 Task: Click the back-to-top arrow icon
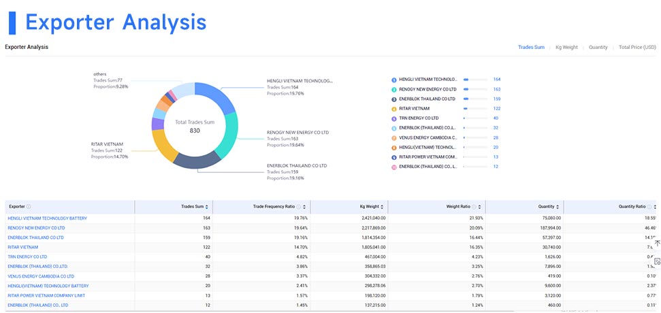[x=657, y=244]
